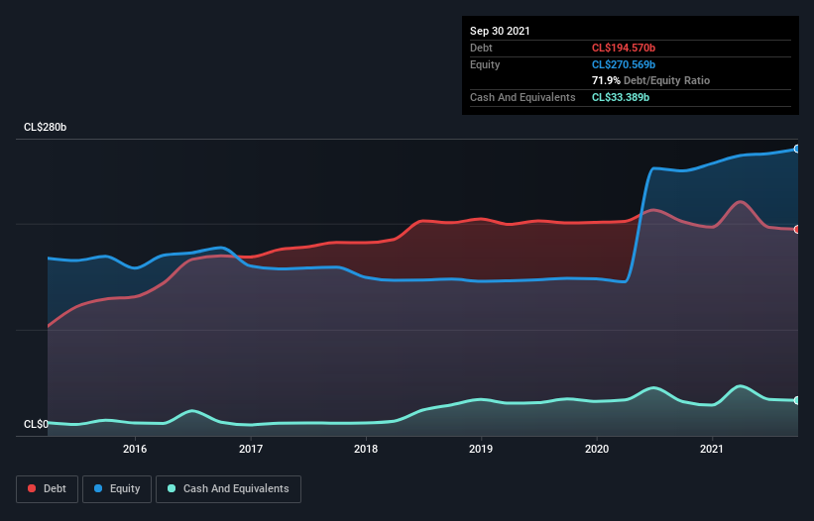Click the 2021 axis label
The image size is (814, 521).
(712, 449)
